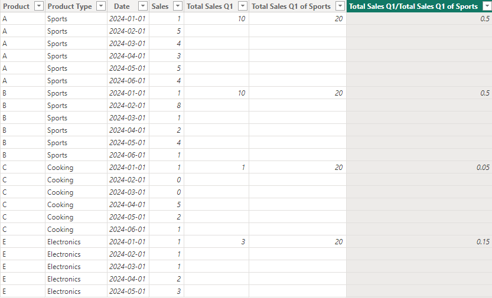This screenshot has height=298, width=492.
Task: Click the 0.5 ratio cell in product B row
Action: (419, 93)
